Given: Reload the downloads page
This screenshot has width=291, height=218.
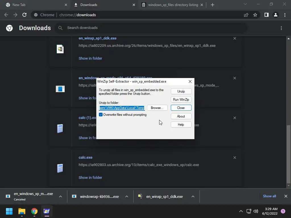Looking at the screenshot, I should (x=24, y=15).
